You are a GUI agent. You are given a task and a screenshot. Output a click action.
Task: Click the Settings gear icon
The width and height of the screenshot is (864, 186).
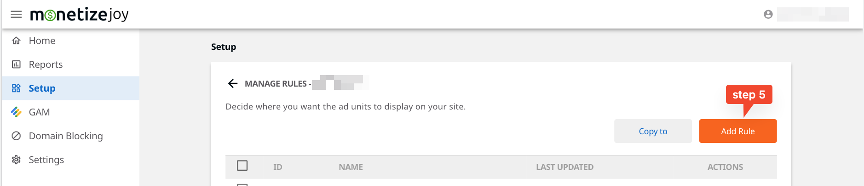16,160
